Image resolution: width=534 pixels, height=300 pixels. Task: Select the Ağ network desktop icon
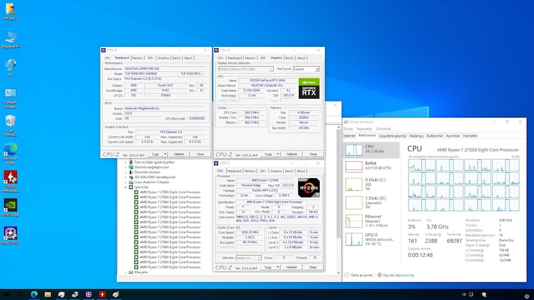[x=10, y=67]
